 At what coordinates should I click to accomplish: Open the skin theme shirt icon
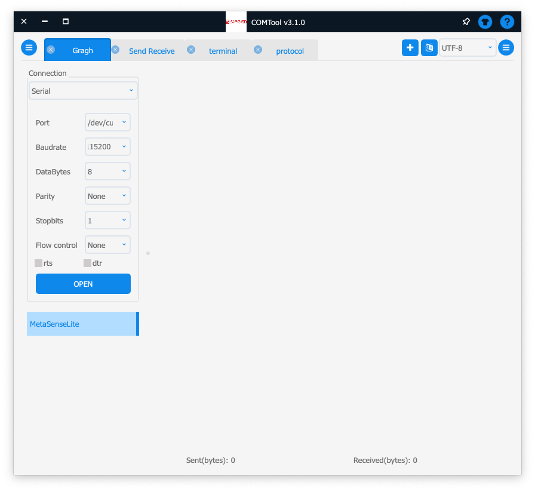486,22
